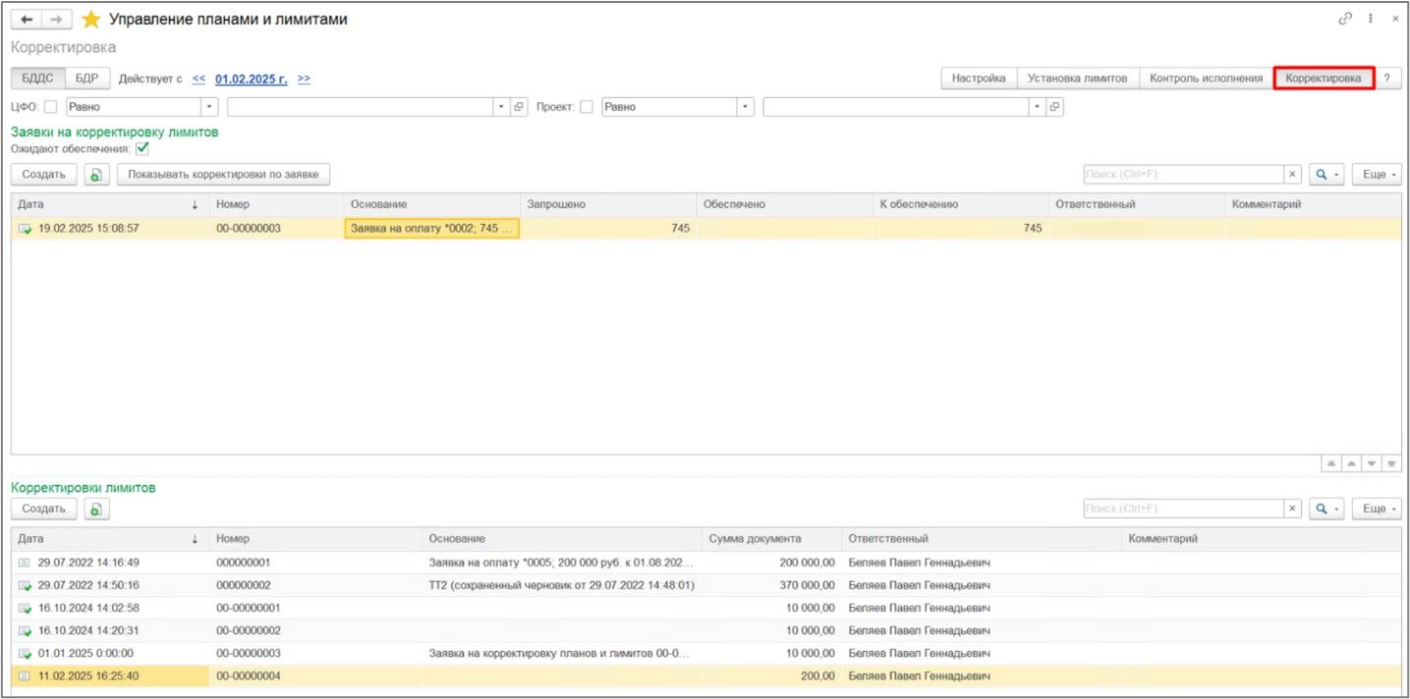The width and height of the screenshot is (1410, 699).
Task: Enable the ЦФО filter checkbox
Action: pyautogui.click(x=50, y=107)
